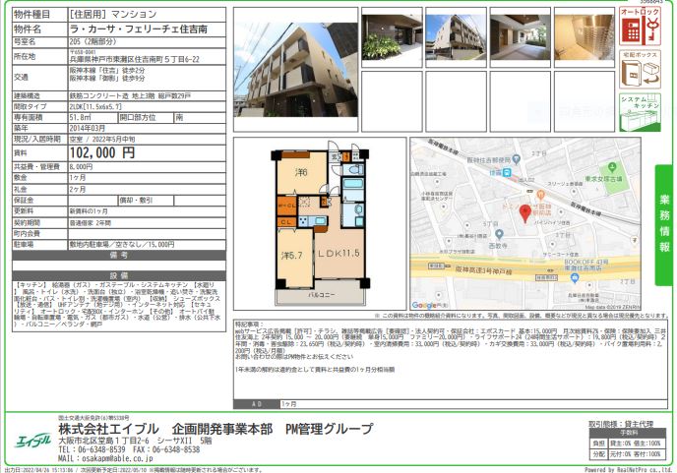The width and height of the screenshot is (677, 473).
Task: Click the 阪神住吉郵便局 marker on the map
Action: pyautogui.click(x=518, y=159)
